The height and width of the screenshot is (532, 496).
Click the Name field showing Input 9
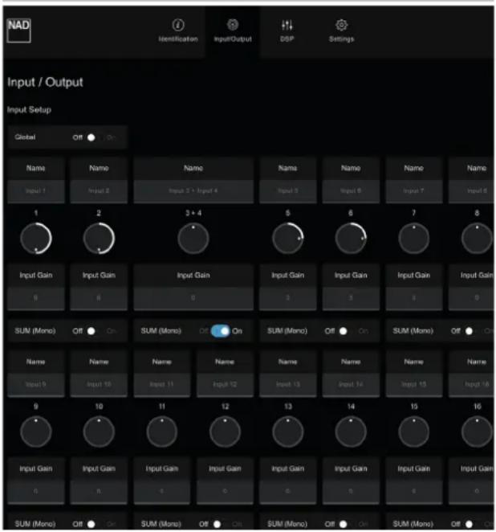(36, 384)
